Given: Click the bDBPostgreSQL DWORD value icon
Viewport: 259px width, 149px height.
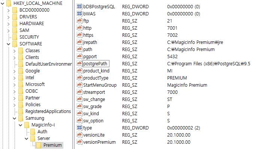Looking at the screenshot, I should (79, 6).
